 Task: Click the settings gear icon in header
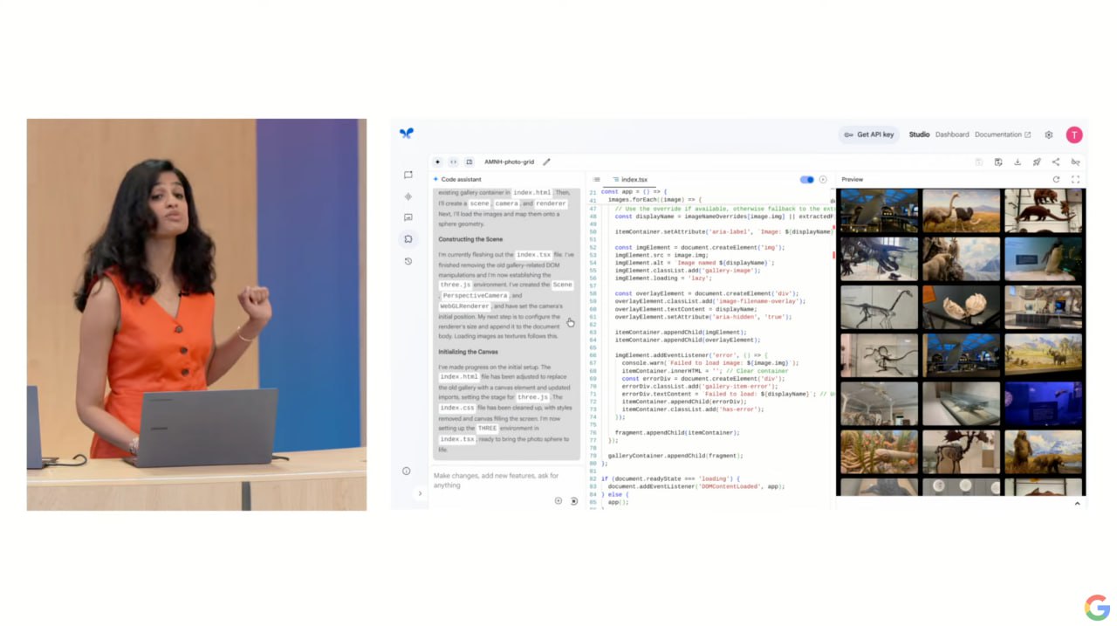pos(1049,134)
